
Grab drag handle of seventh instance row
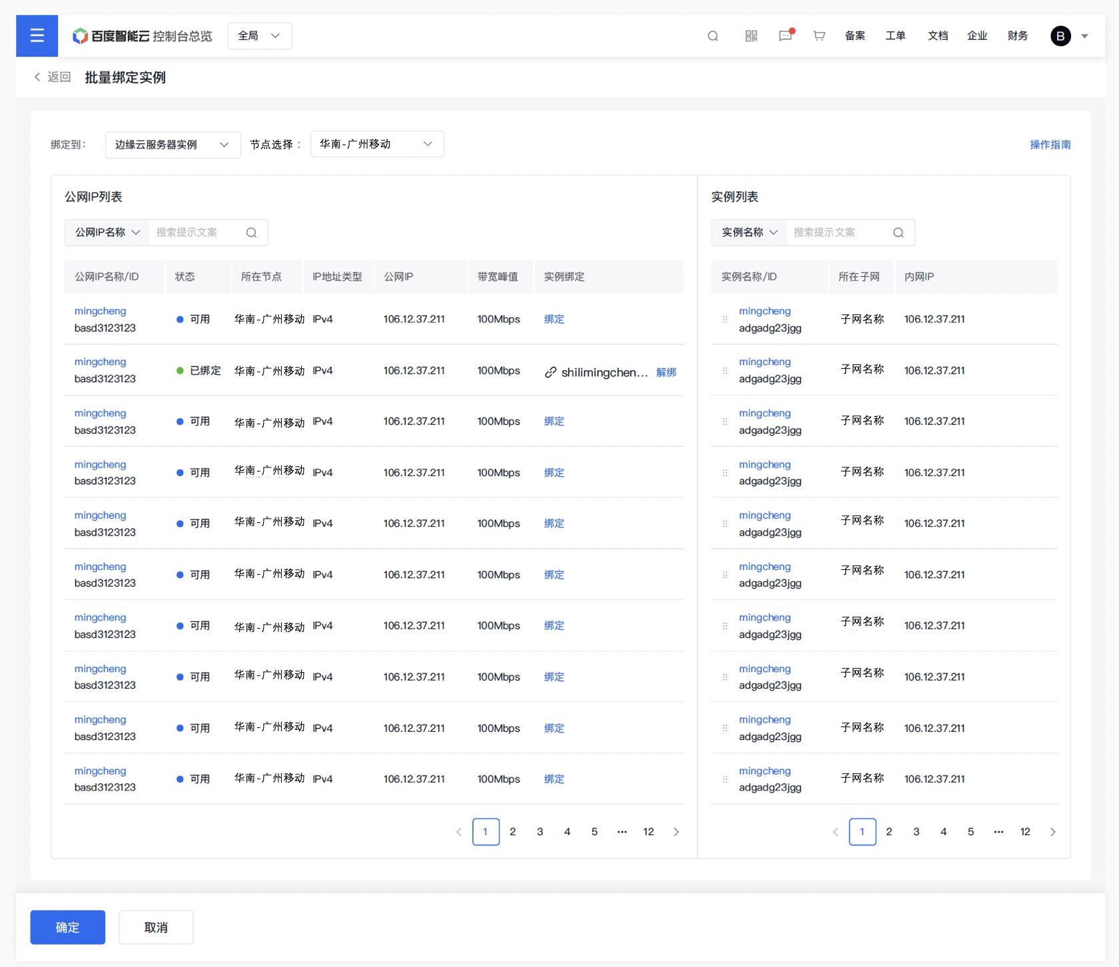point(725,626)
